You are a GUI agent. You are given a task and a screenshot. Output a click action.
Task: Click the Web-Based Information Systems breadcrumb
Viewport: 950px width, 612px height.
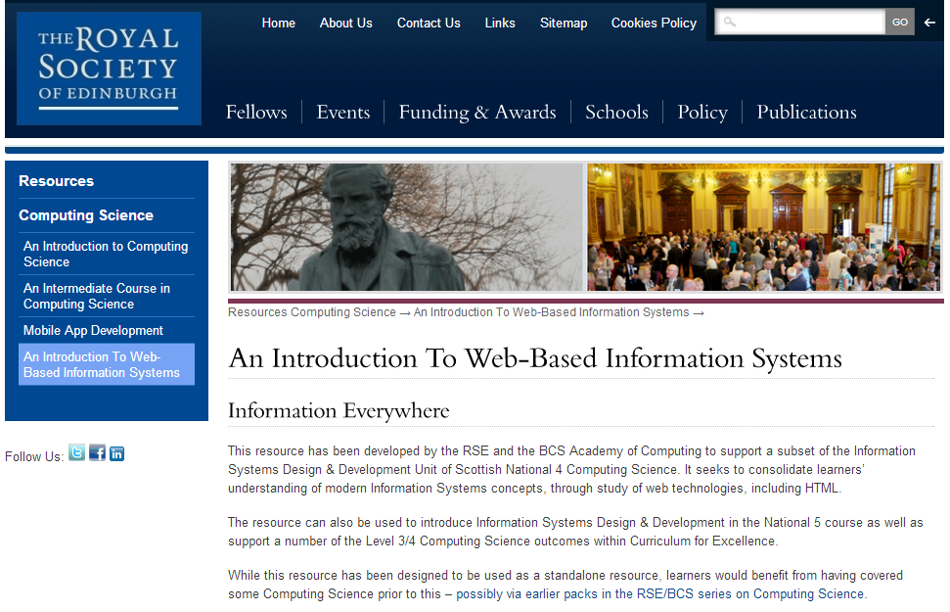pos(552,312)
